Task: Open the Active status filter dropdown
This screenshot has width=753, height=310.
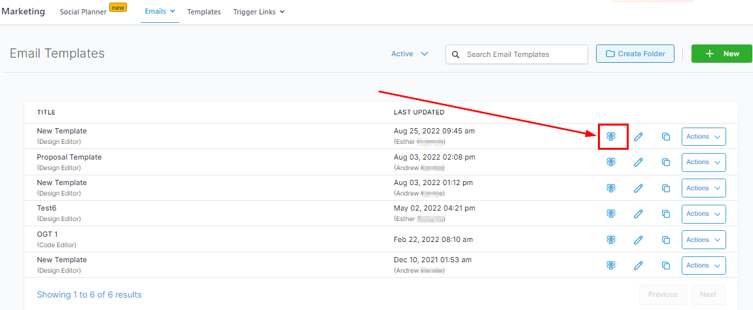Action: tap(410, 54)
